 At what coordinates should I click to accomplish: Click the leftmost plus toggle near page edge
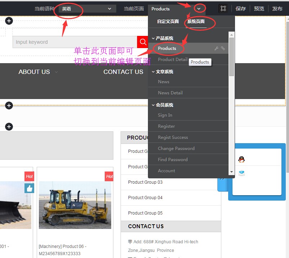click(x=9, y=105)
